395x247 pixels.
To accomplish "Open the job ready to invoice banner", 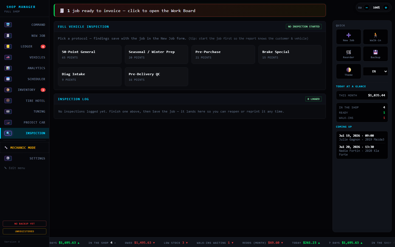I will pos(190,10).
